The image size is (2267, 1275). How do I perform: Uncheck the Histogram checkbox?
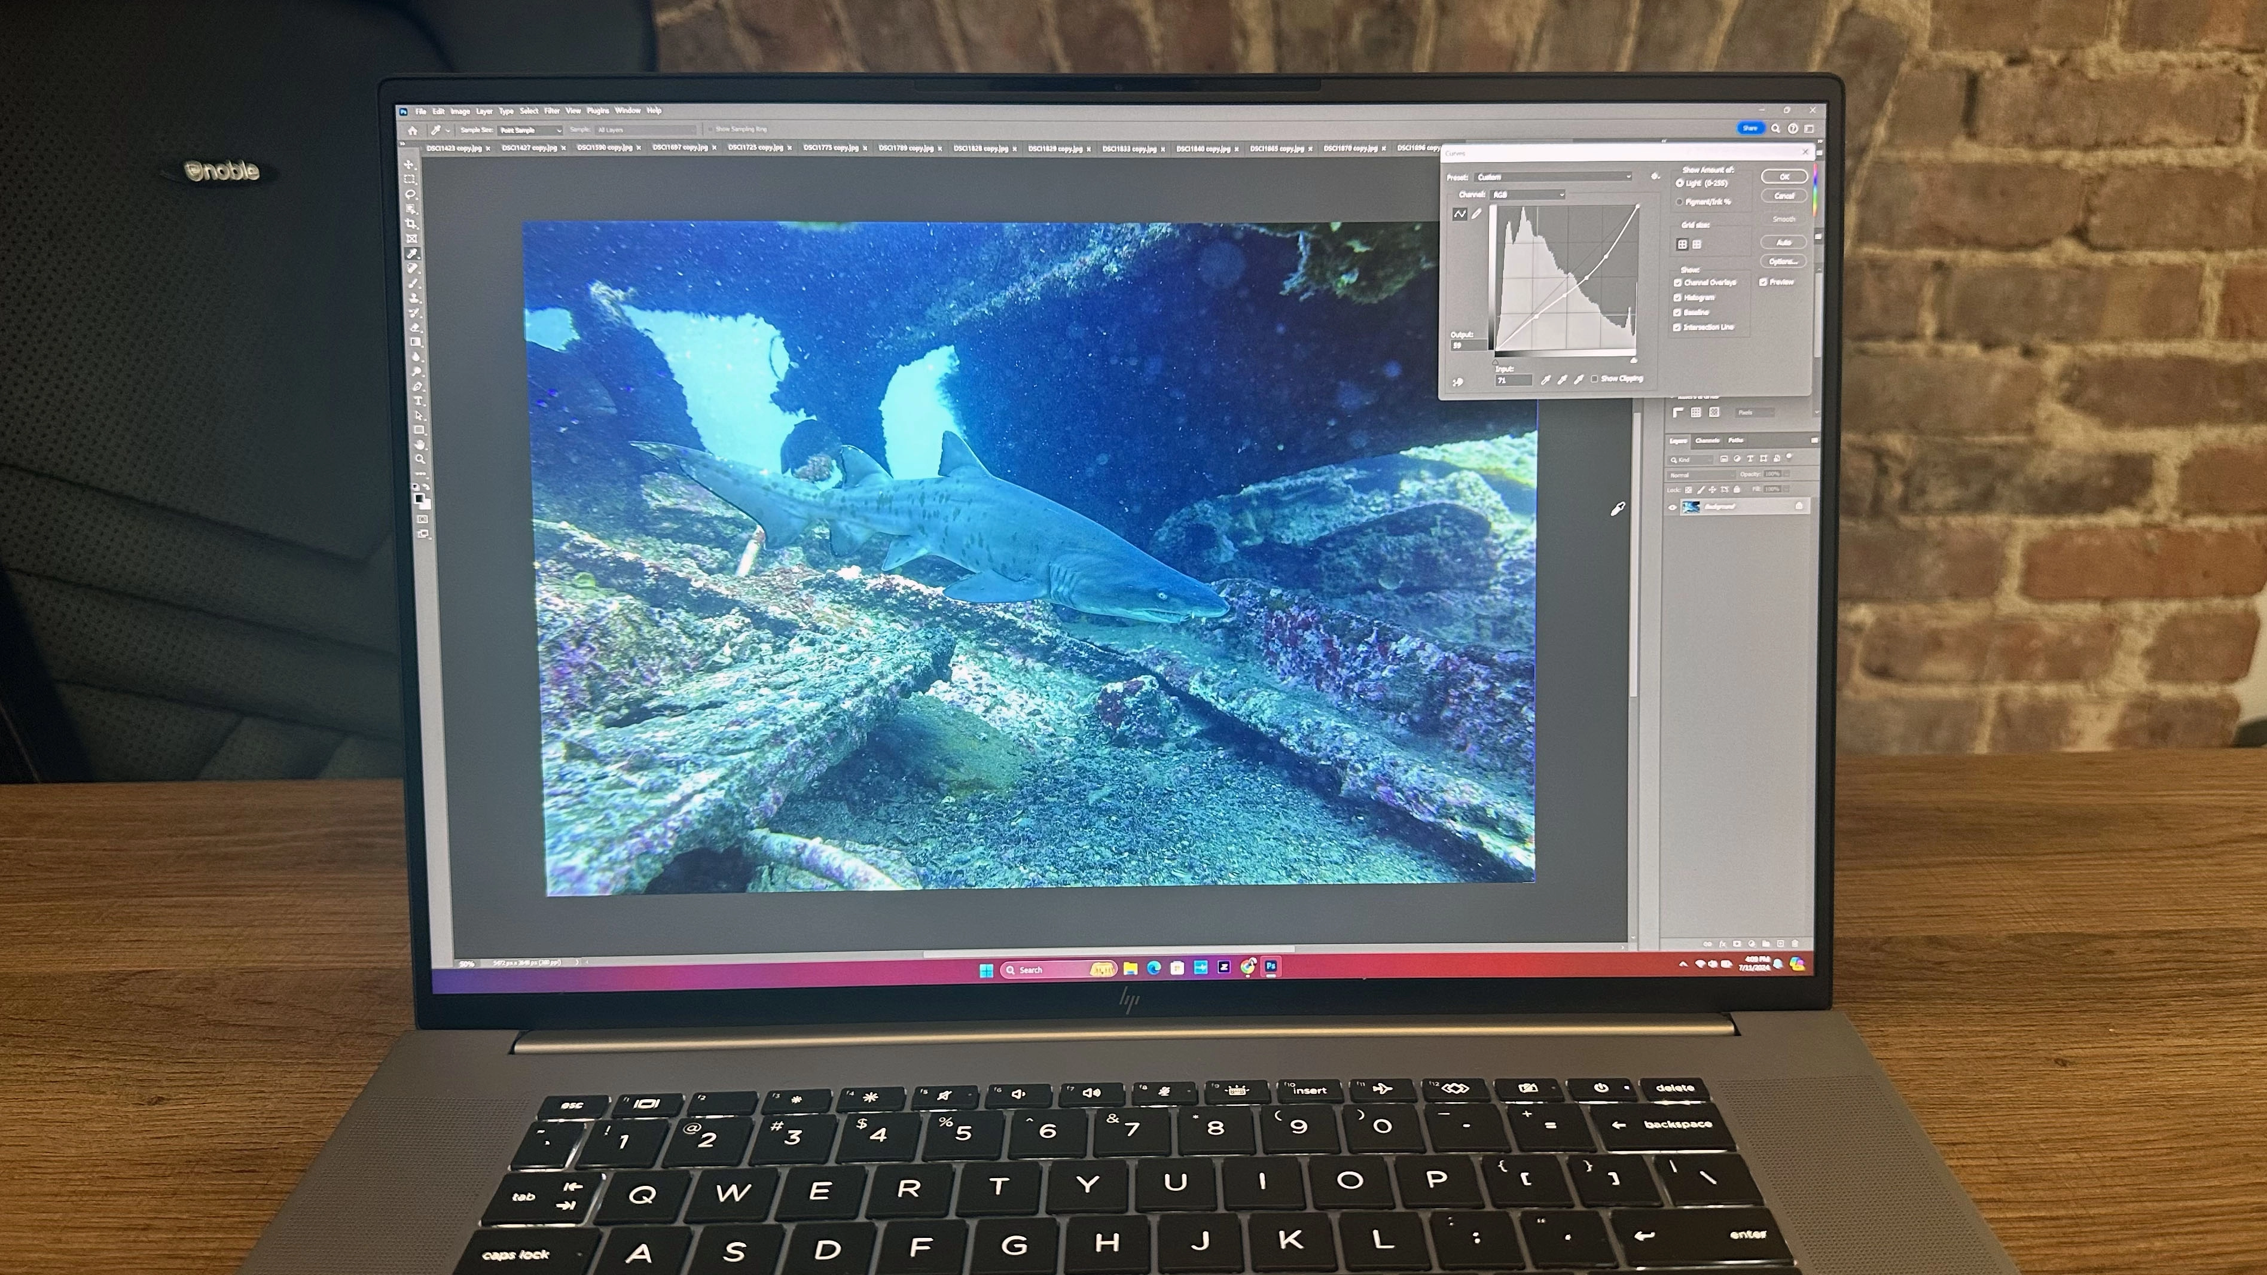point(1677,297)
